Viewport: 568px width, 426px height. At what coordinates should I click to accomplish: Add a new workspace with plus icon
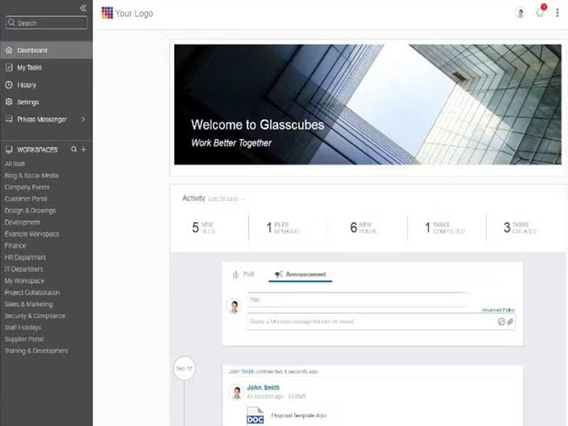pyautogui.click(x=84, y=149)
